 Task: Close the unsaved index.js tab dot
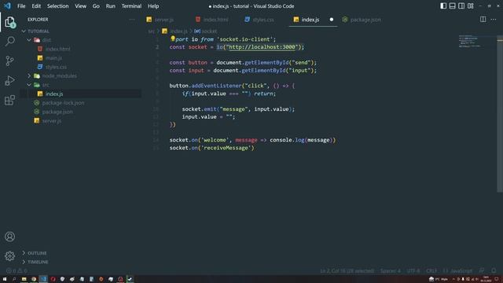coord(332,20)
